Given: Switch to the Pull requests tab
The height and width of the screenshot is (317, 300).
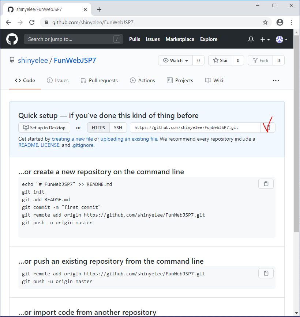Looking at the screenshot, I should pos(99,80).
